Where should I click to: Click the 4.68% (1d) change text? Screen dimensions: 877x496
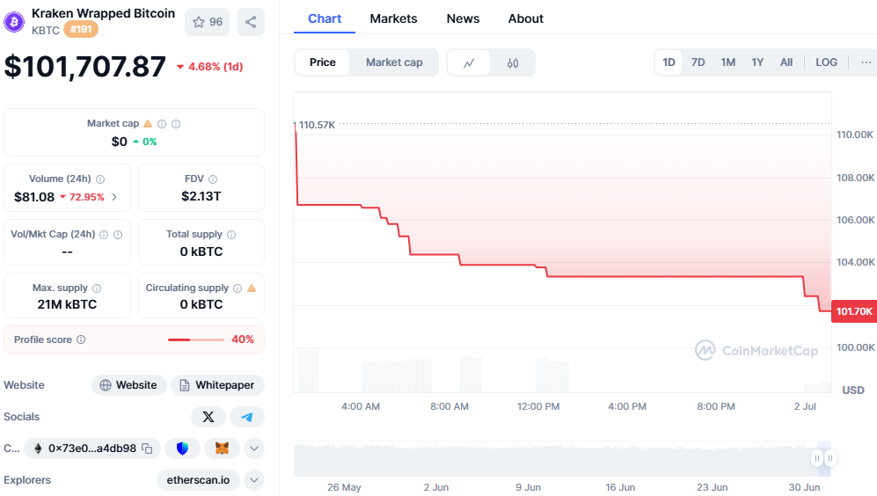pos(216,67)
